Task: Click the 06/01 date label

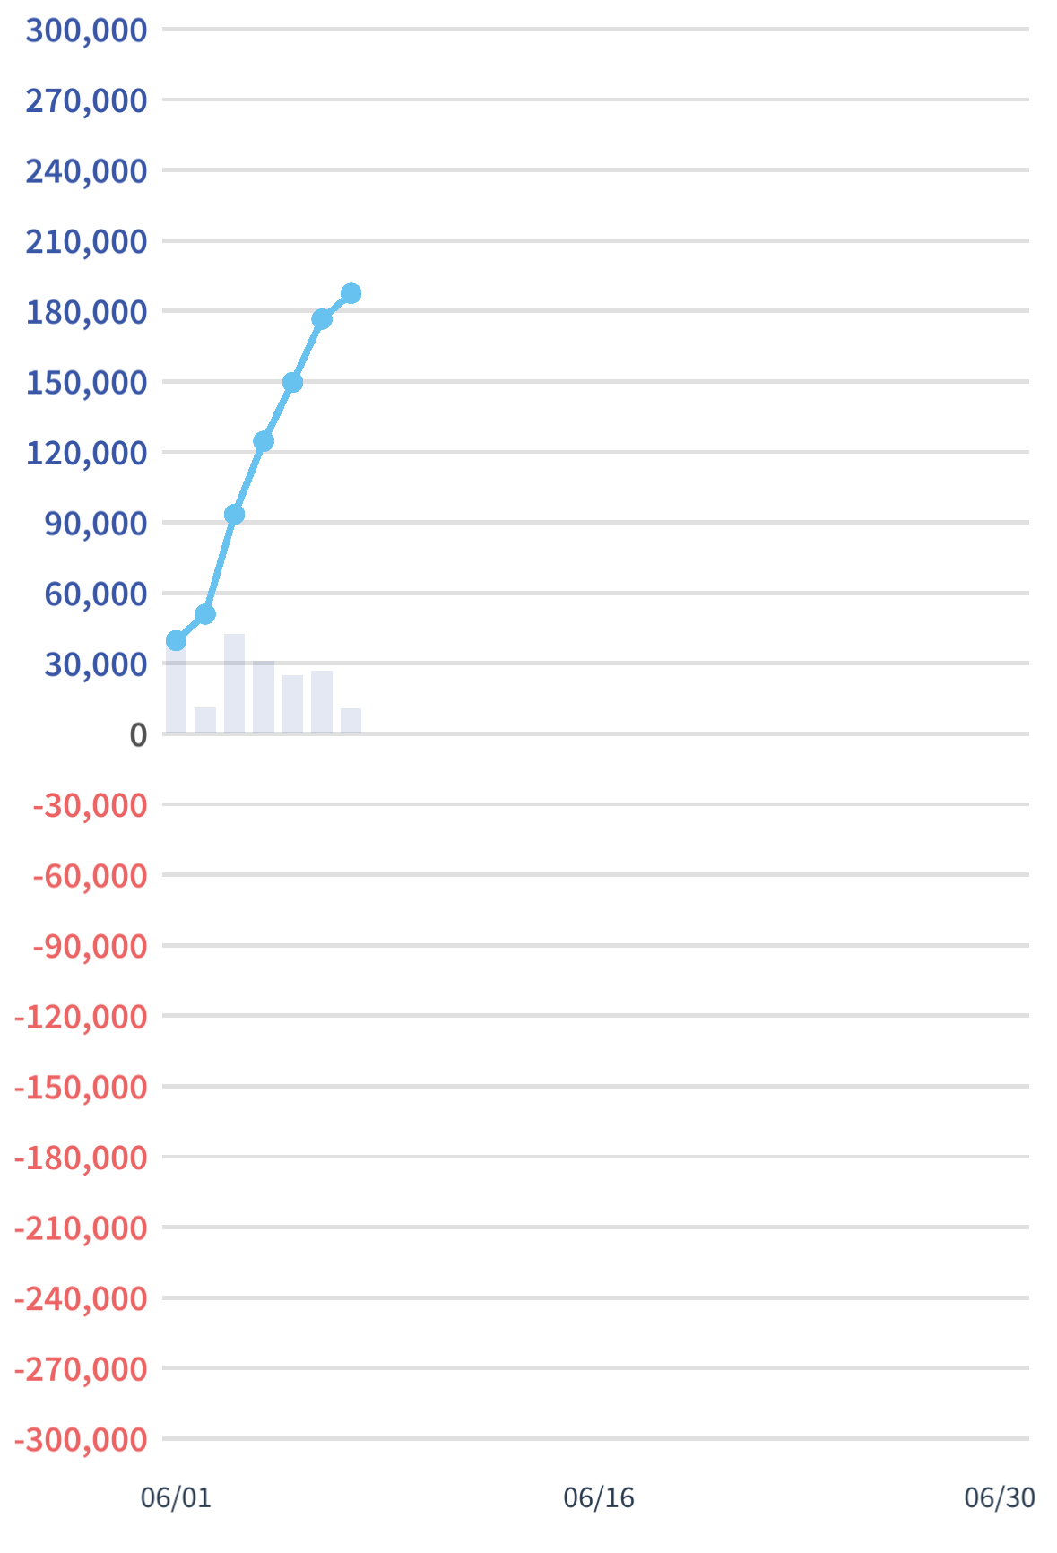Action: (x=176, y=1497)
